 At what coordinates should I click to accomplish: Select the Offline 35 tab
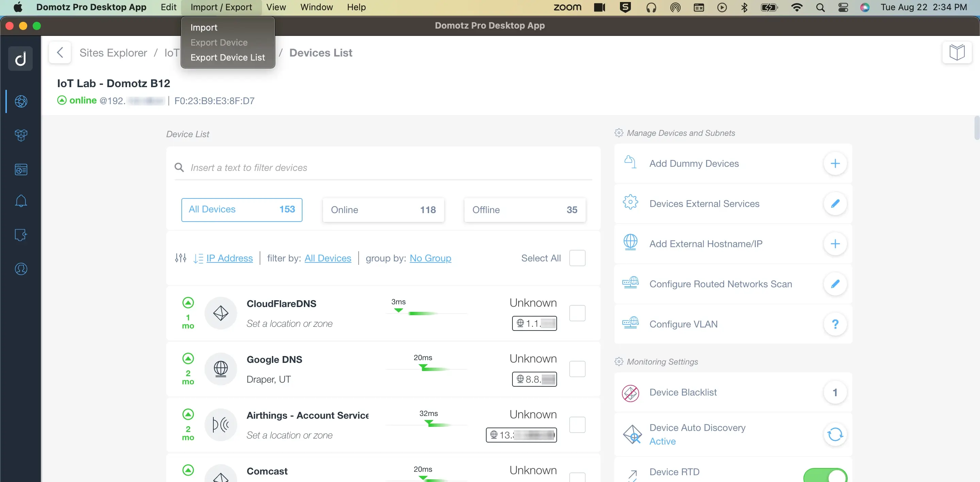tap(525, 210)
